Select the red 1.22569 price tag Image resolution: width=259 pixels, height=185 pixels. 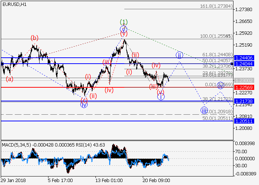click(x=244, y=87)
